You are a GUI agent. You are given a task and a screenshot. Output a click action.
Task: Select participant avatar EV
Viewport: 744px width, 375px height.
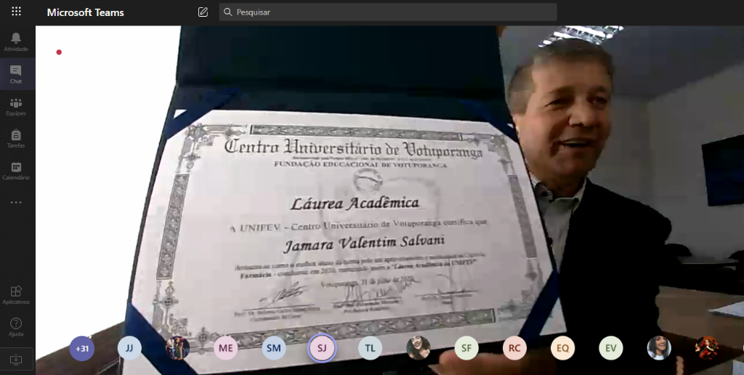click(x=610, y=348)
